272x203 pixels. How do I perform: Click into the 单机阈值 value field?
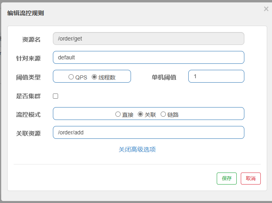216,76
